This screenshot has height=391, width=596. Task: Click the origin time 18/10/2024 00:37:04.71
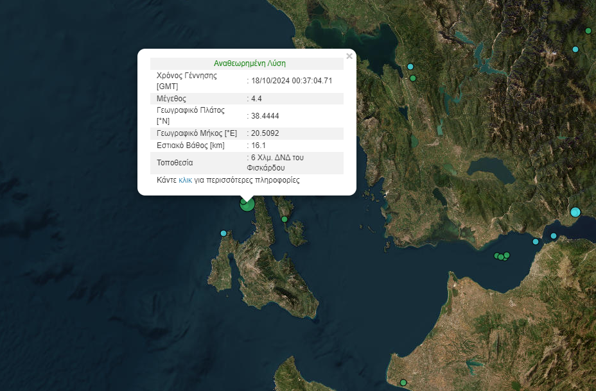pyautogui.click(x=292, y=81)
